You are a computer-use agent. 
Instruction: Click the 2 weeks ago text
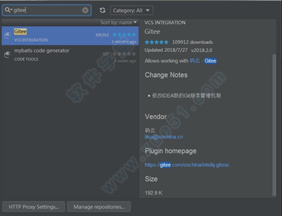[125, 61]
